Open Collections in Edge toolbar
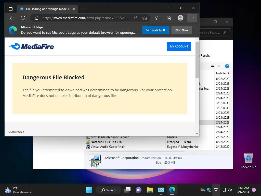Viewport: 261px width, 196px height. (169, 18)
